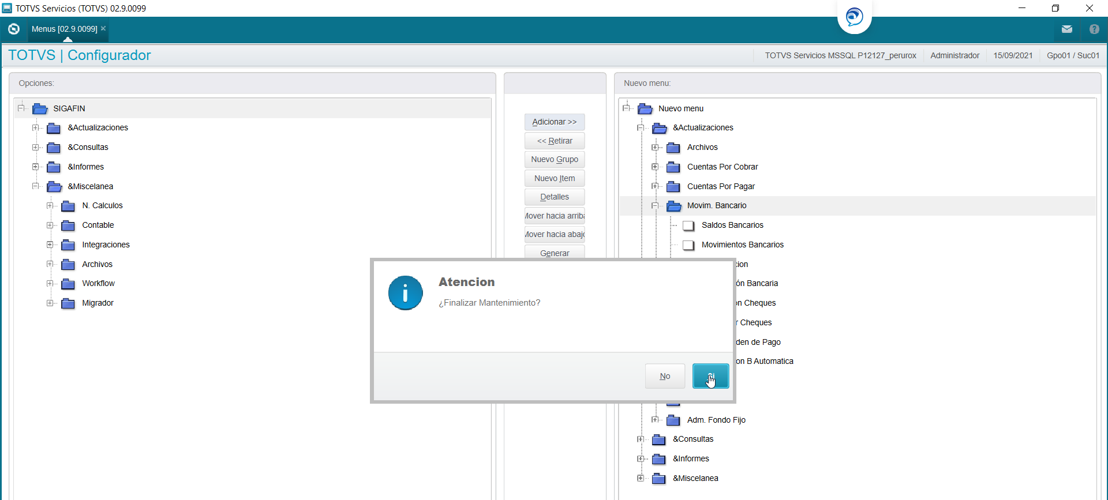Click the round chat assistant icon at the top
Viewport: 1108px width, 500px height.
click(854, 17)
